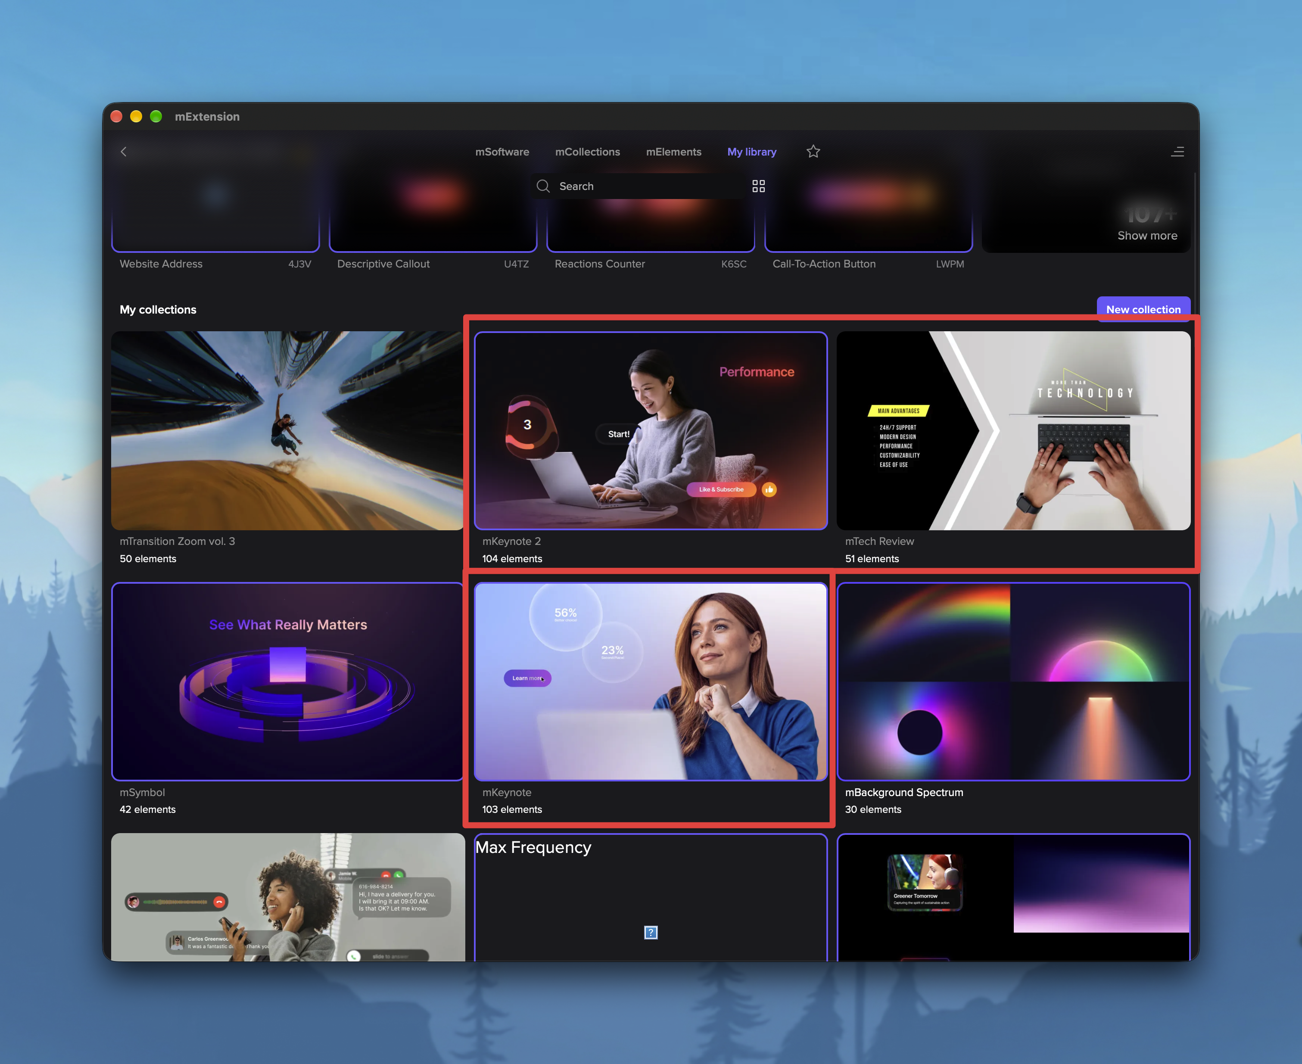
Task: Click the Search input field
Action: (x=639, y=187)
